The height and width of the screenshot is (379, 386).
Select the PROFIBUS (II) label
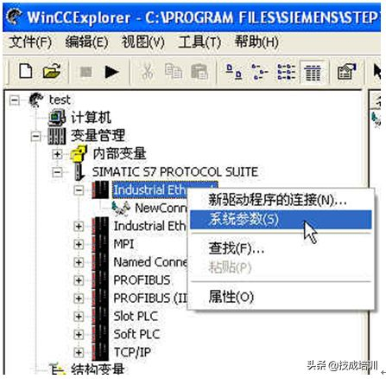pos(150,299)
